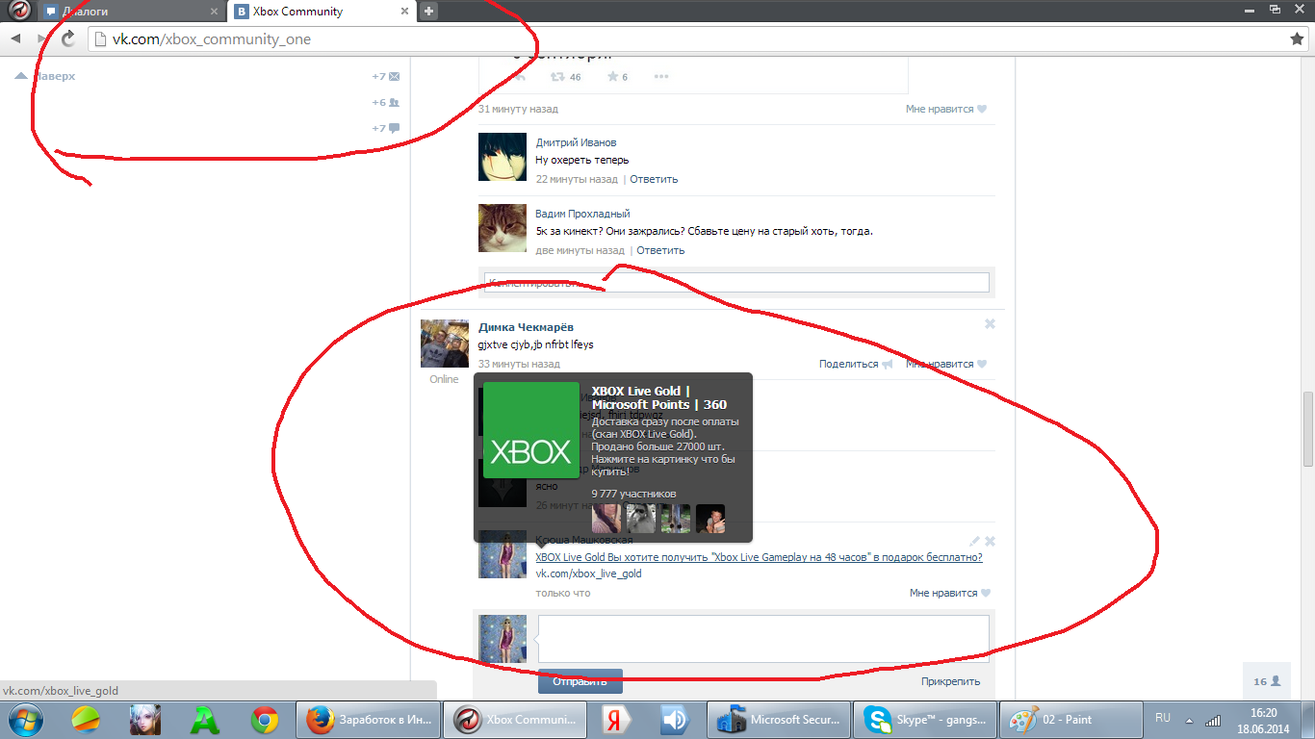1315x739 pixels.
Task: Click the '9 777 участников' member count
Action: click(633, 494)
